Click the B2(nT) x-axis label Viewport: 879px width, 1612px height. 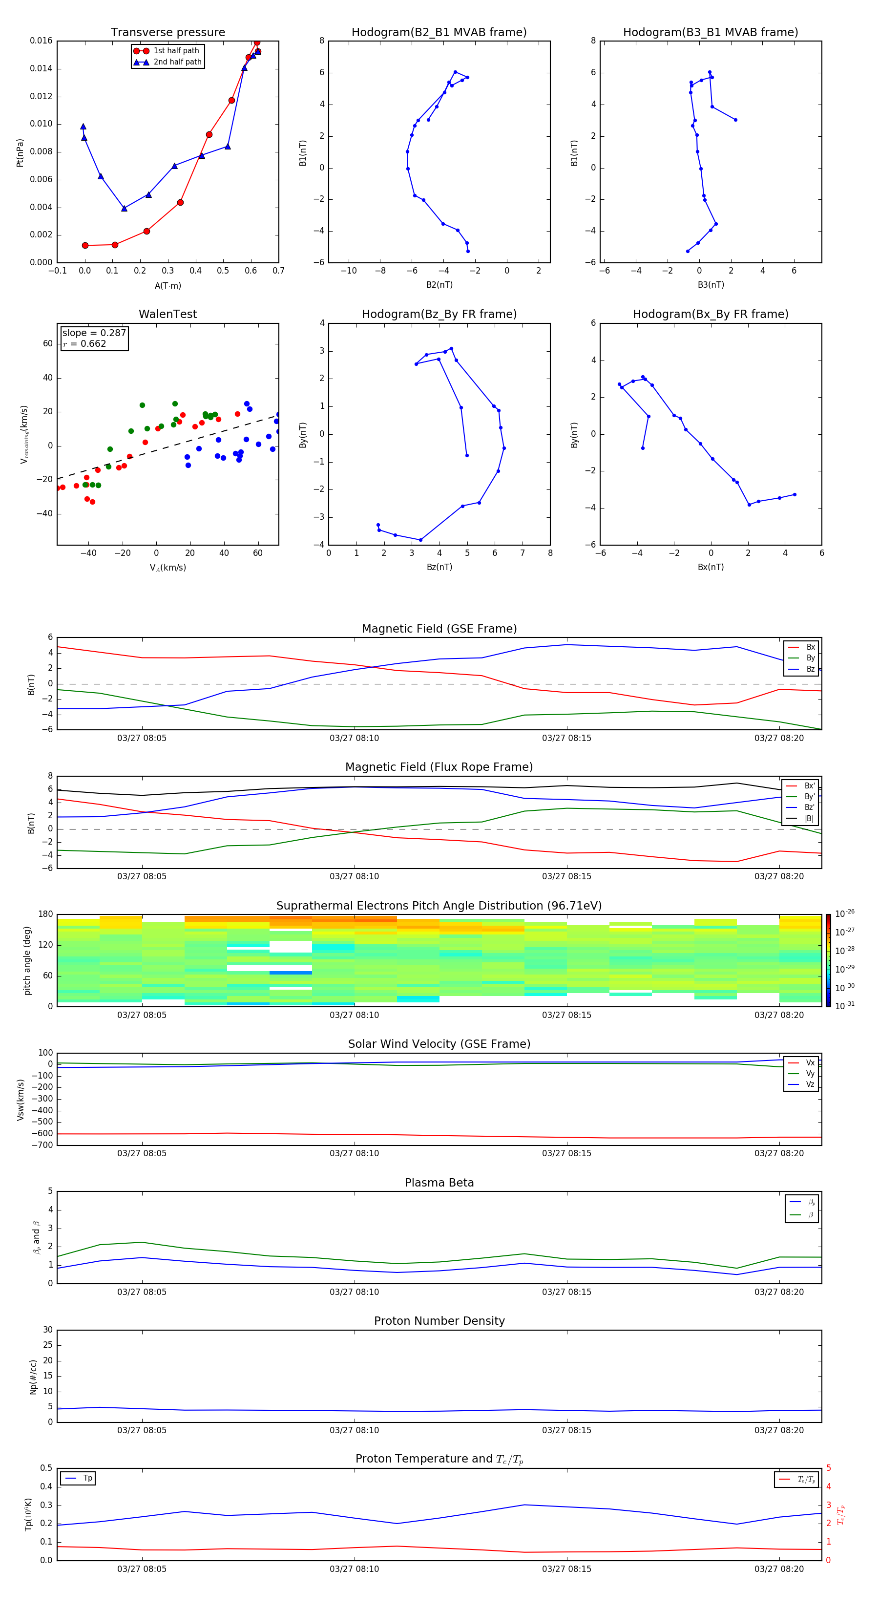coord(439,285)
